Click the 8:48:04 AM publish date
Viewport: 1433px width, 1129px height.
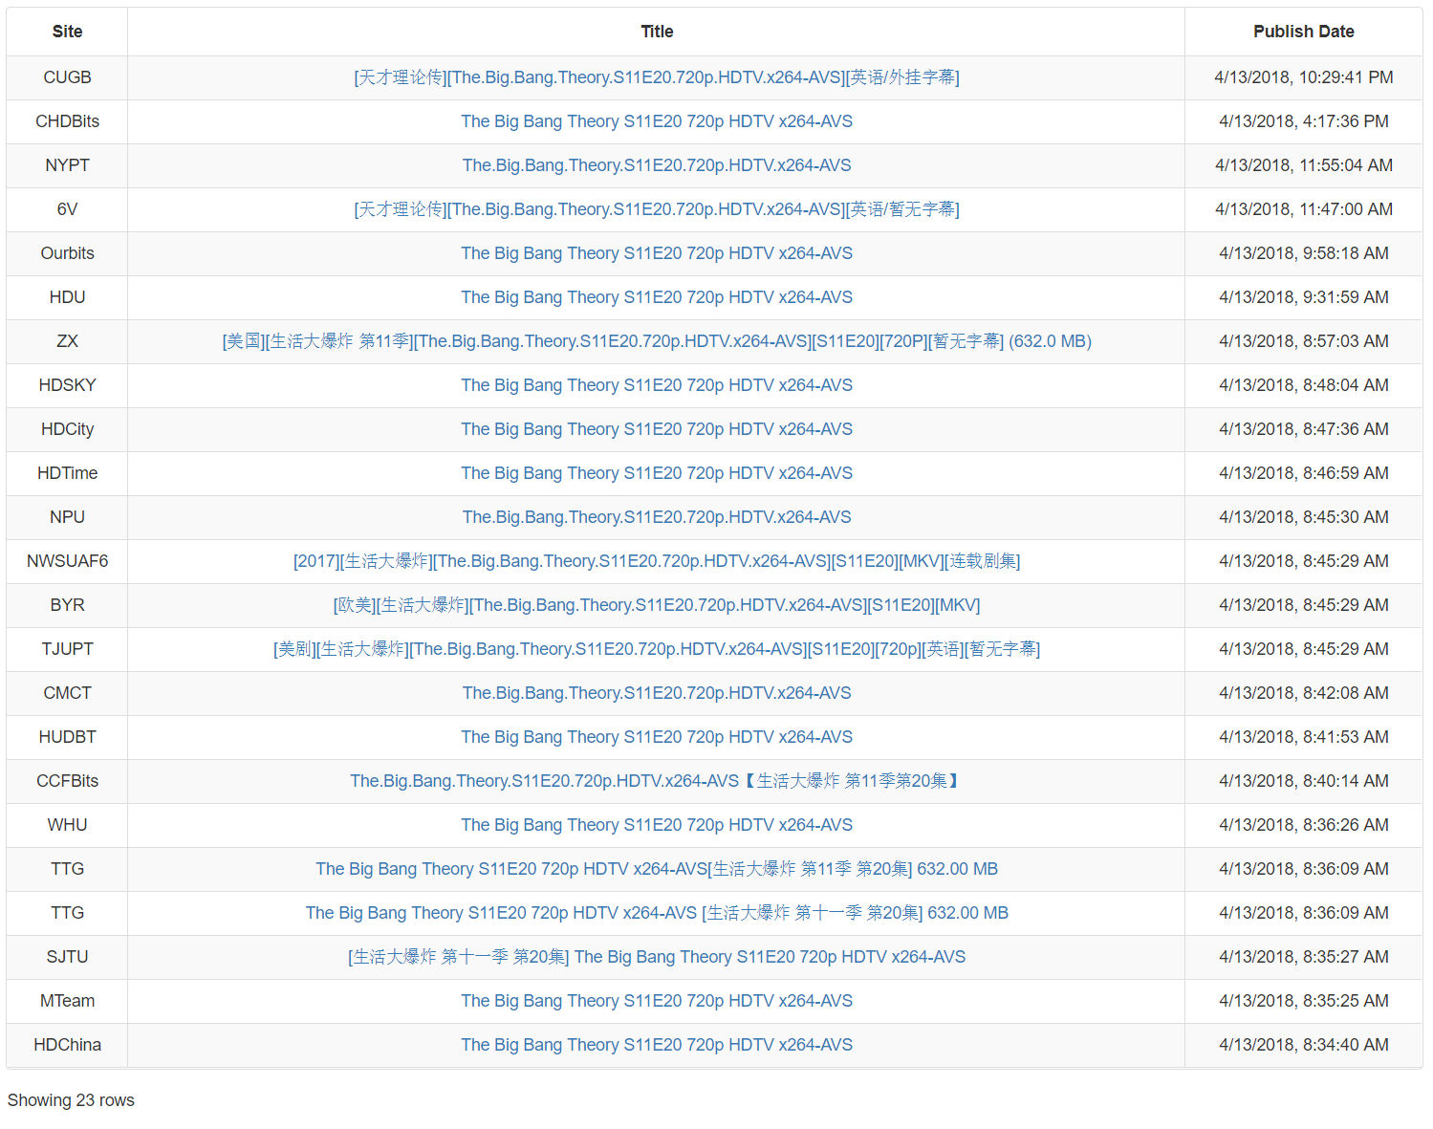pyautogui.click(x=1304, y=385)
